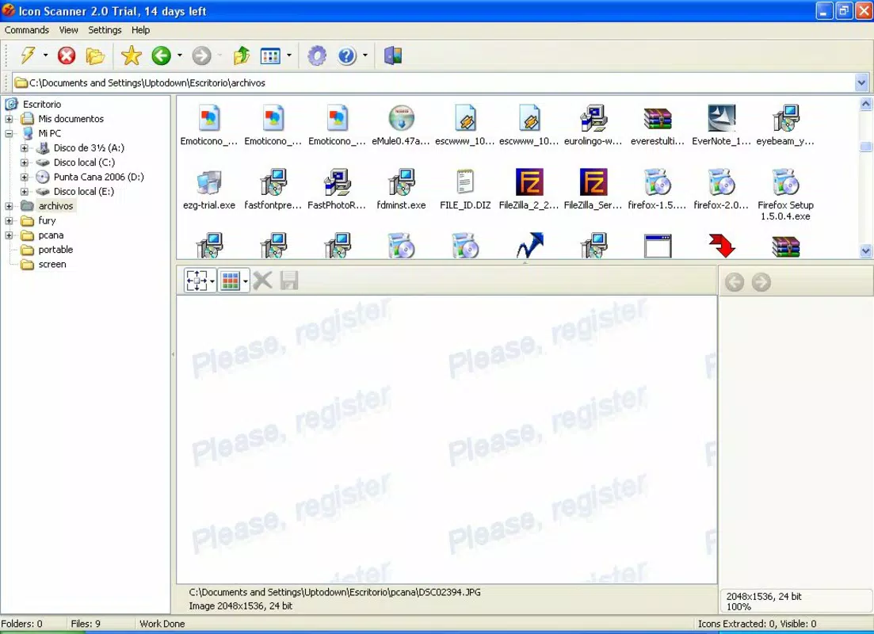The image size is (874, 634).
Task: Click the Work Done status text
Action: (x=162, y=624)
